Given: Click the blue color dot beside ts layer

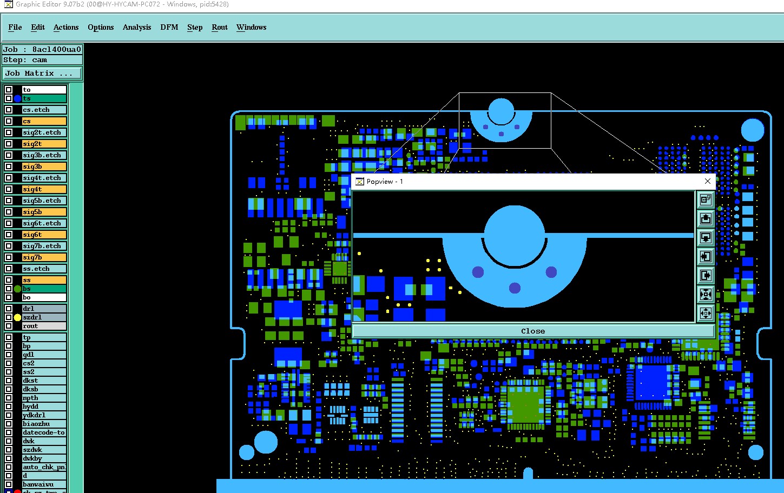Looking at the screenshot, I should coord(17,98).
